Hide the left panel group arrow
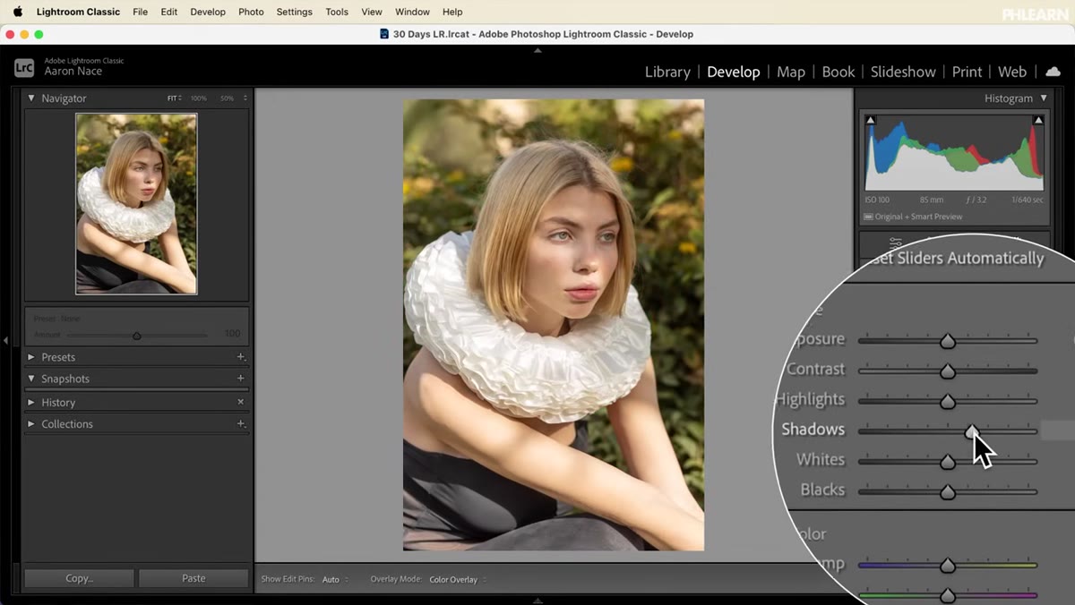This screenshot has height=605, width=1075. pos(5,340)
